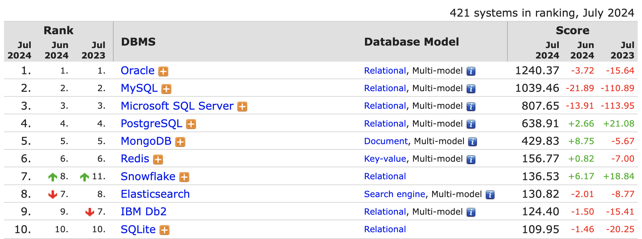Click the score change -20.25
The height and width of the screenshot is (239, 642).
pyautogui.click(x=620, y=229)
